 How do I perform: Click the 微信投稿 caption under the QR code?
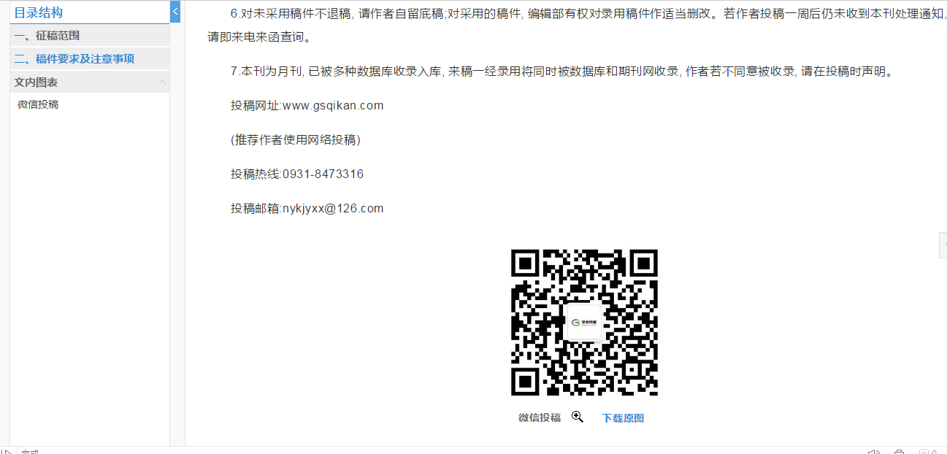(x=540, y=418)
